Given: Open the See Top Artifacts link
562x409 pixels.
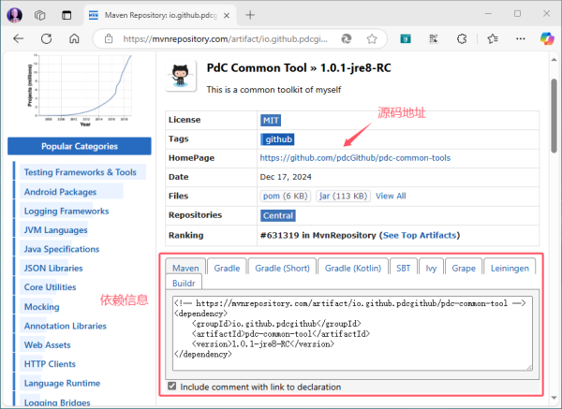Looking at the screenshot, I should (420, 235).
